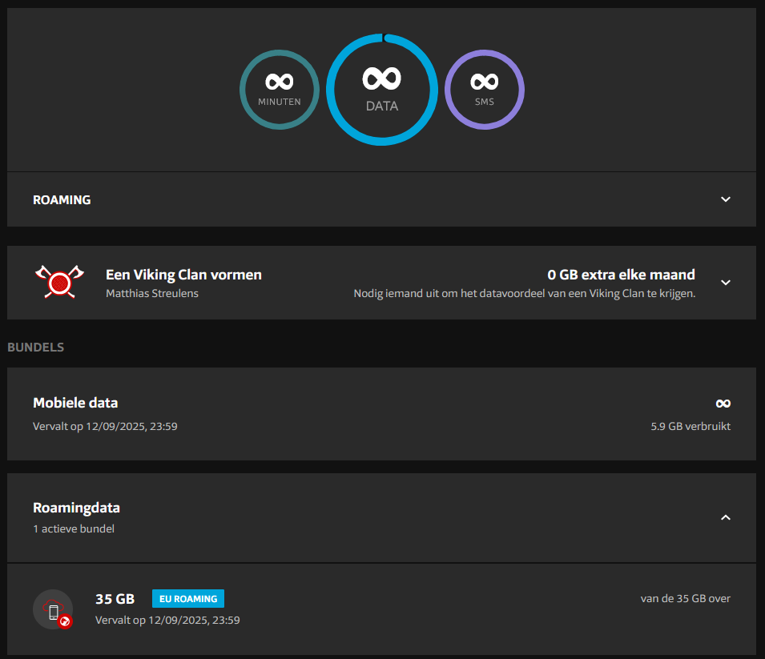Click the purple SMS usage circle
Image resolution: width=765 pixels, height=659 pixels.
point(485,90)
